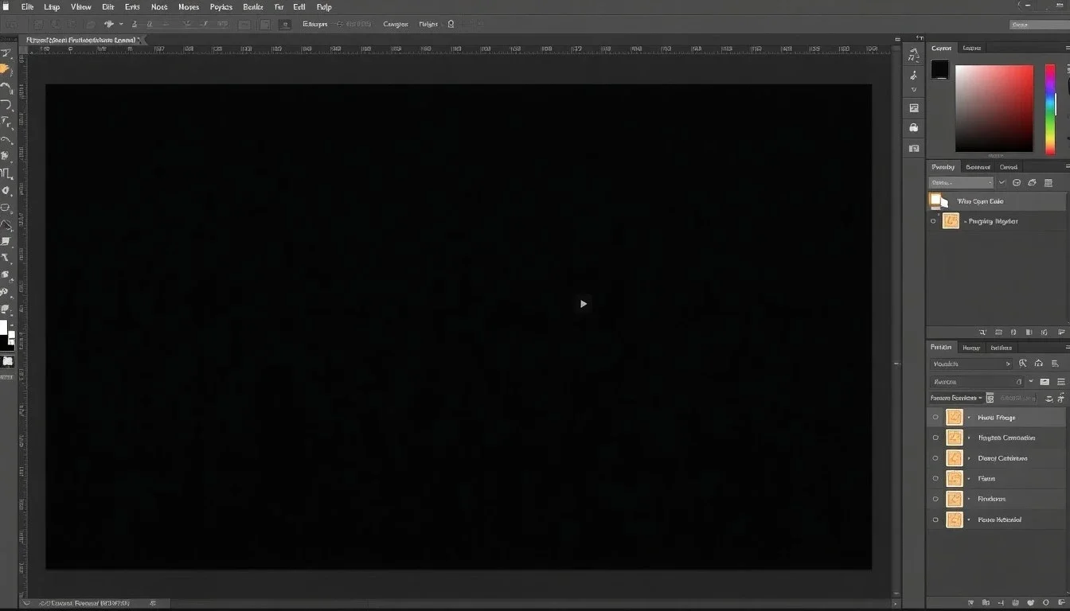Open the Bulp menu at menu bar end

324,6
